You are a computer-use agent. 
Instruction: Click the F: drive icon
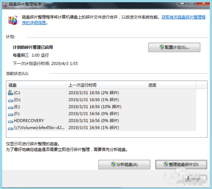(10, 114)
